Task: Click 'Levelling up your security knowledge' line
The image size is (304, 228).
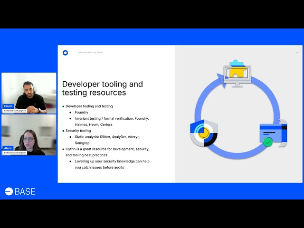Action: pyautogui.click(x=112, y=161)
